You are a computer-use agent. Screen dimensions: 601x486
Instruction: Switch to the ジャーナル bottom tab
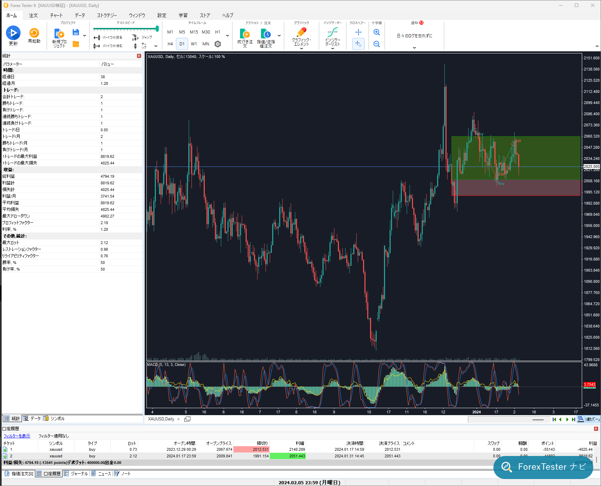point(76,474)
